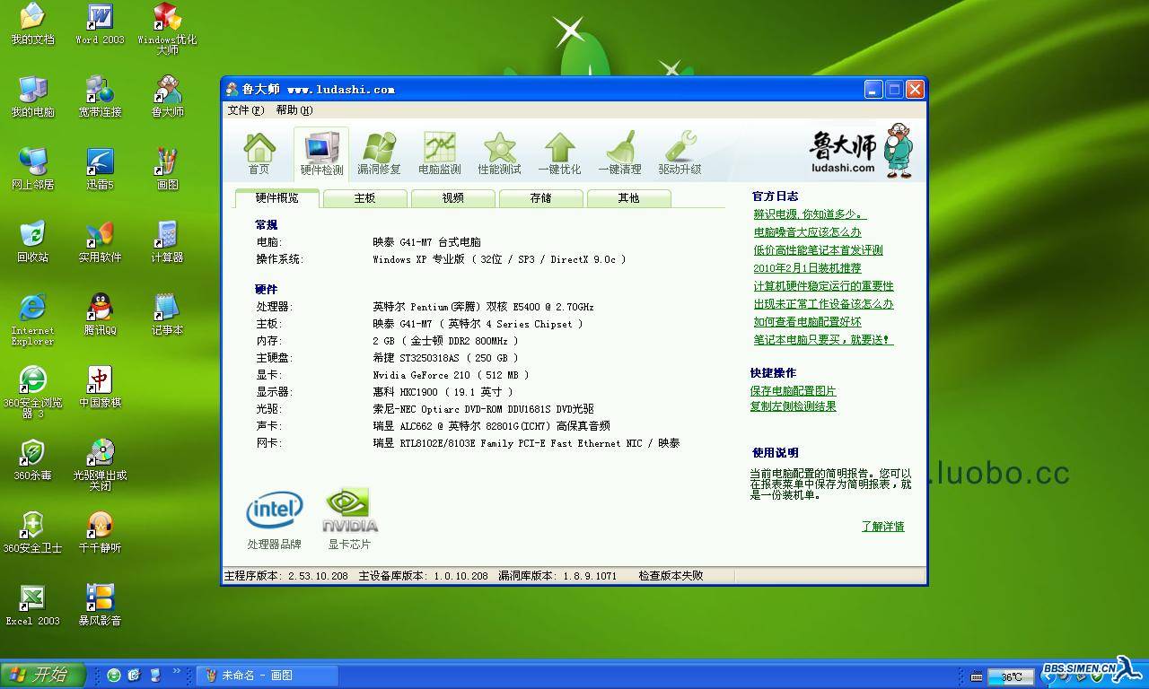Launch the 性能测试 performance test icon
The width and height of the screenshot is (1149, 689).
[x=499, y=153]
